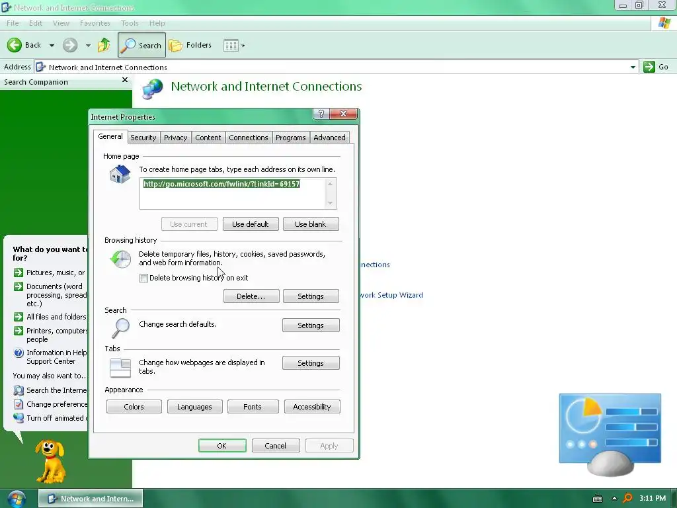Enable Delete browsing history on exit
This screenshot has height=508, width=677.
[x=143, y=278]
